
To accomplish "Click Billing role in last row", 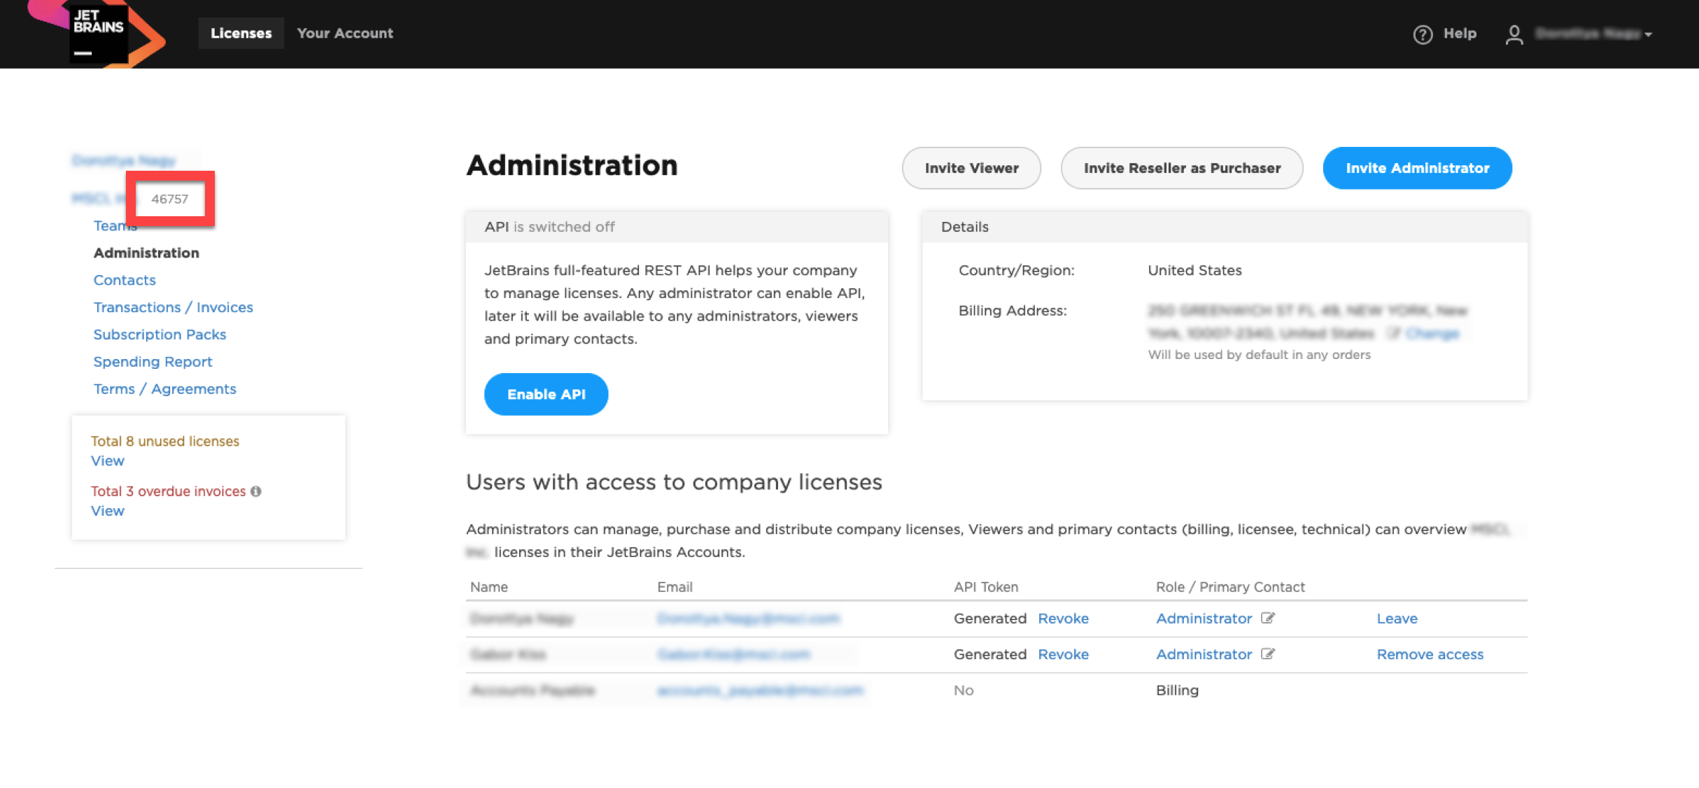I will (1177, 690).
